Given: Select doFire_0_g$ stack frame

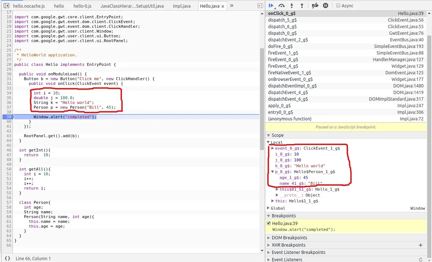Looking at the screenshot, I should pyautogui.click(x=346, y=46).
